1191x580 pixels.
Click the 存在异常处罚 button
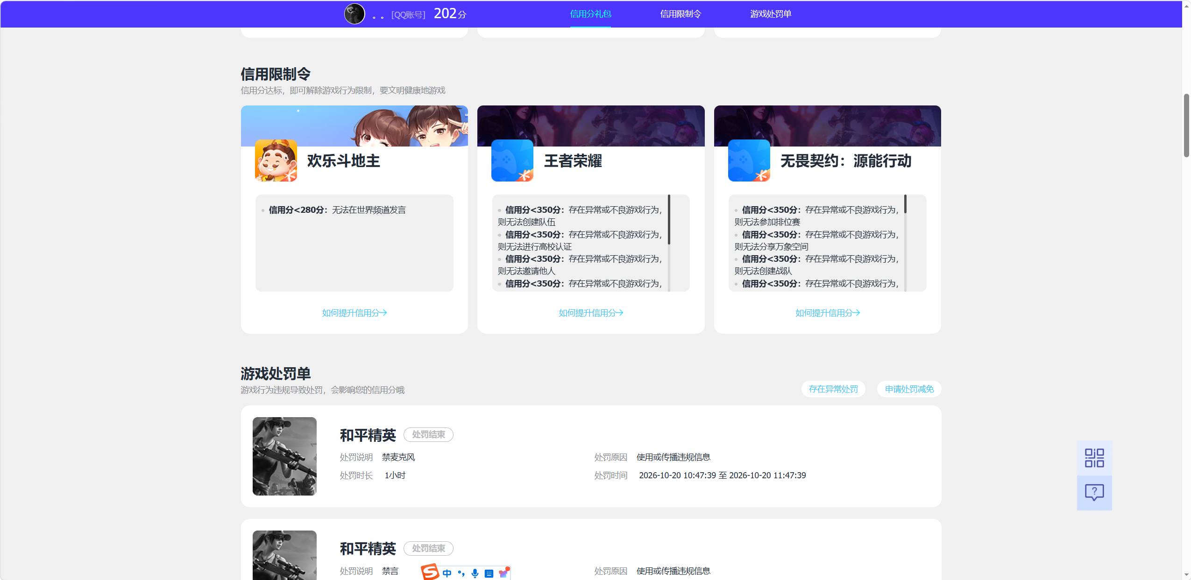point(833,389)
